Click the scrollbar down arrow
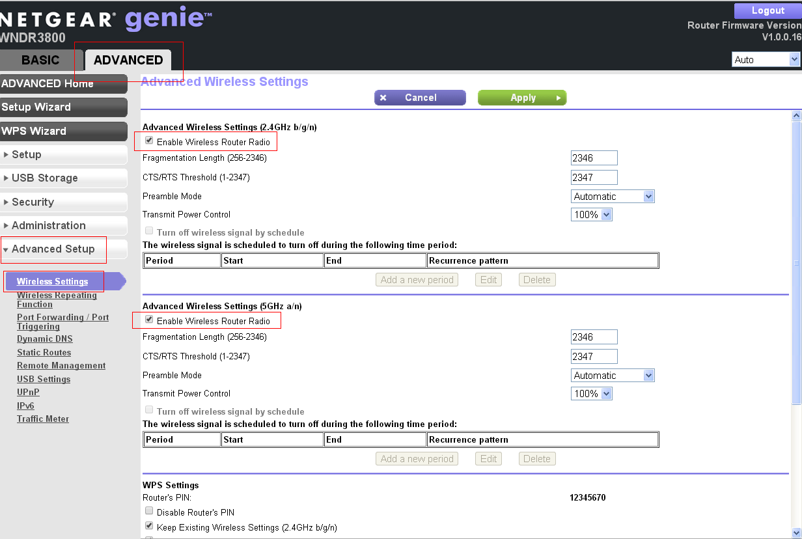 coord(796,532)
